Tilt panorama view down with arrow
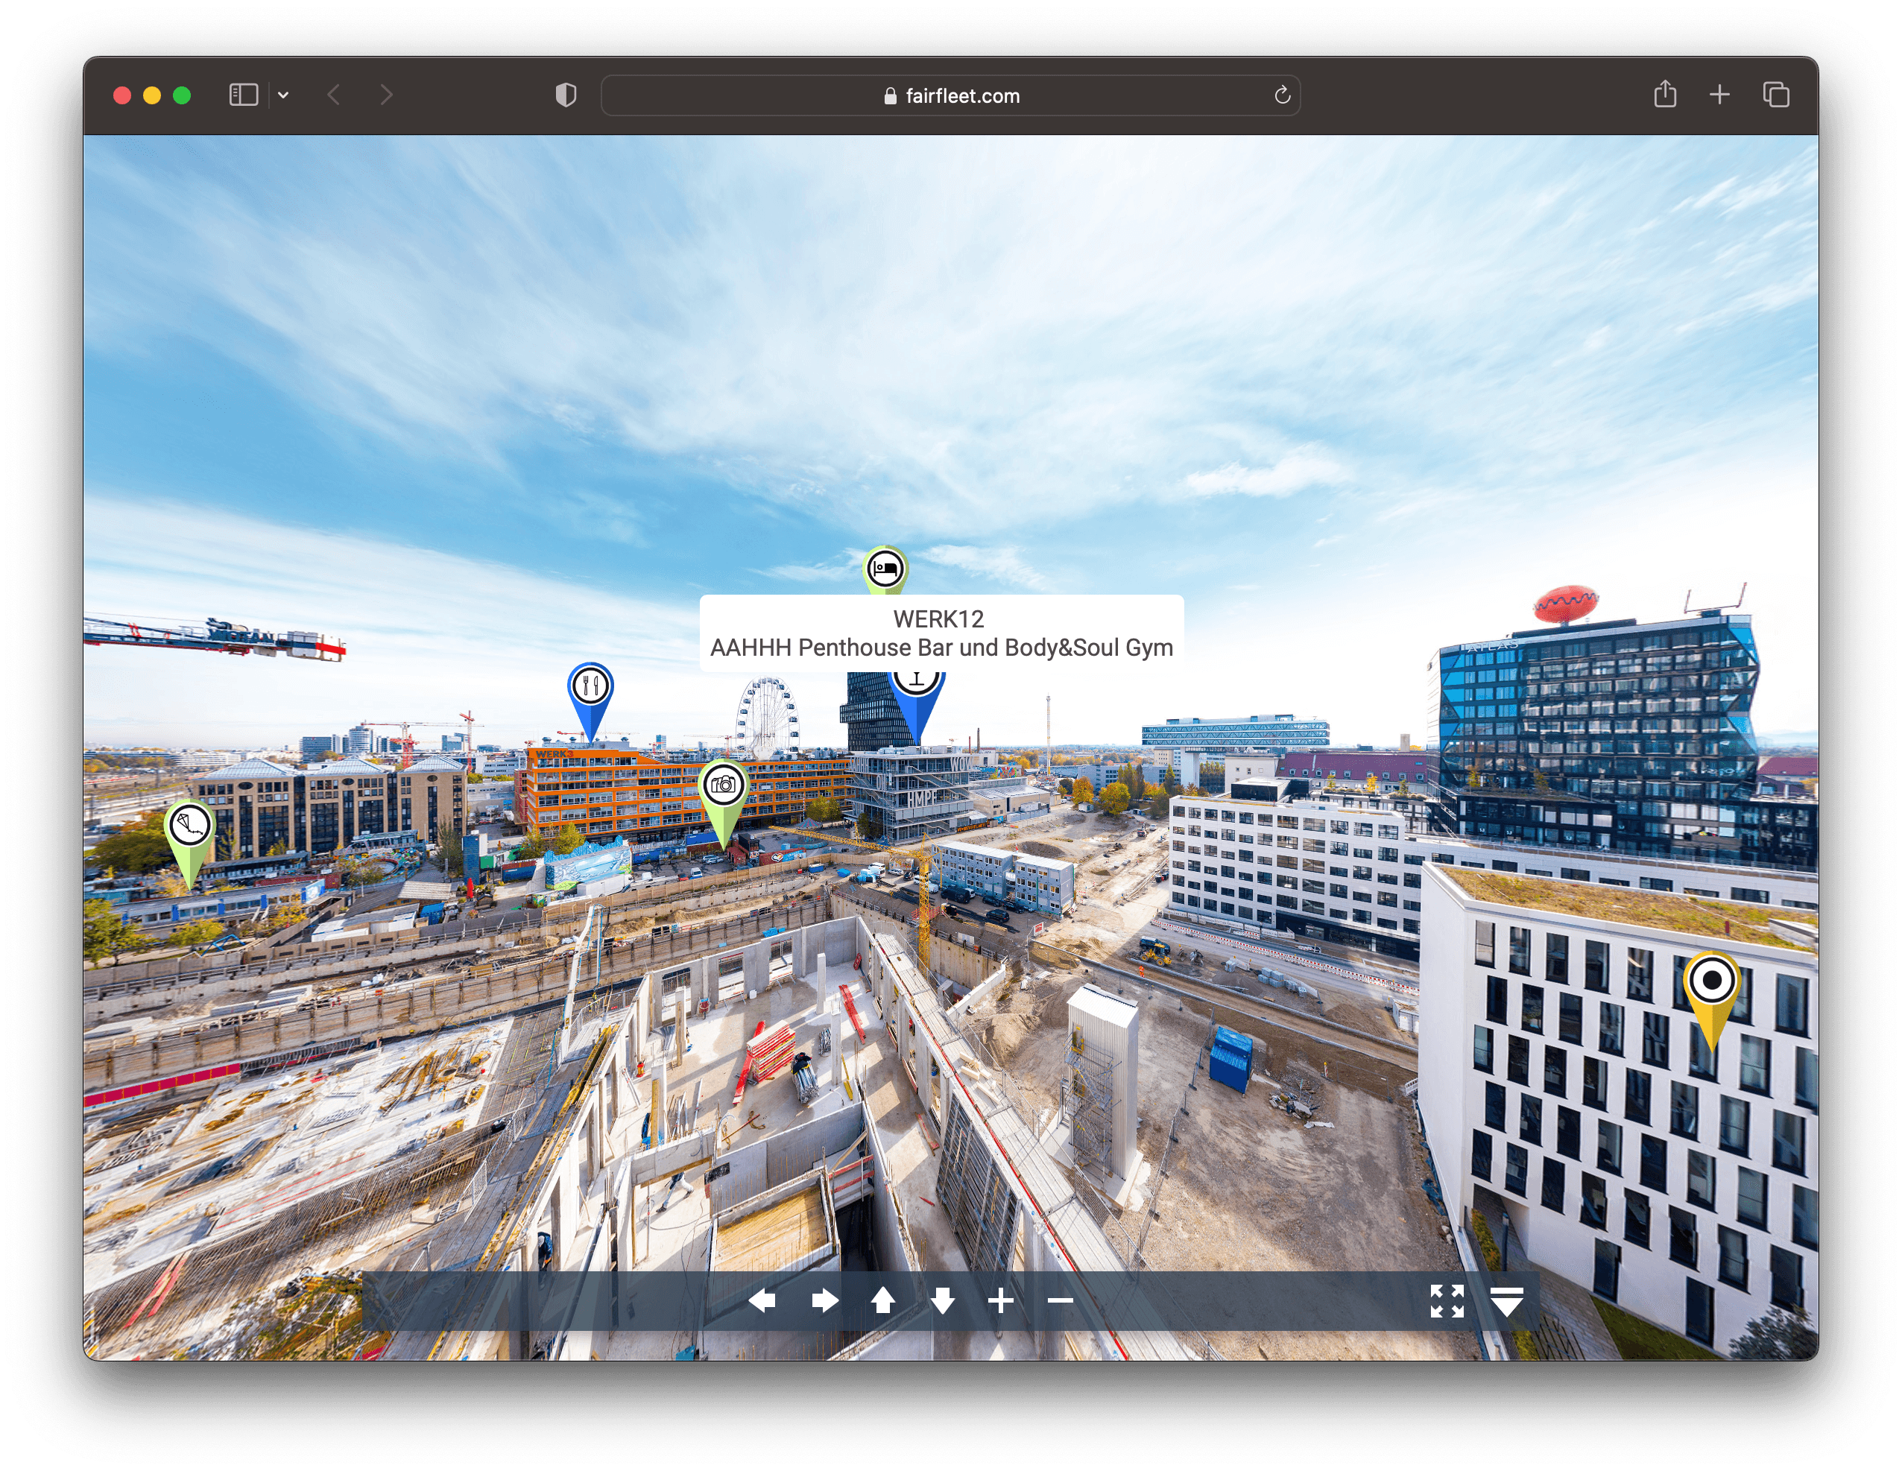The height and width of the screenshot is (1471, 1902). click(942, 1301)
